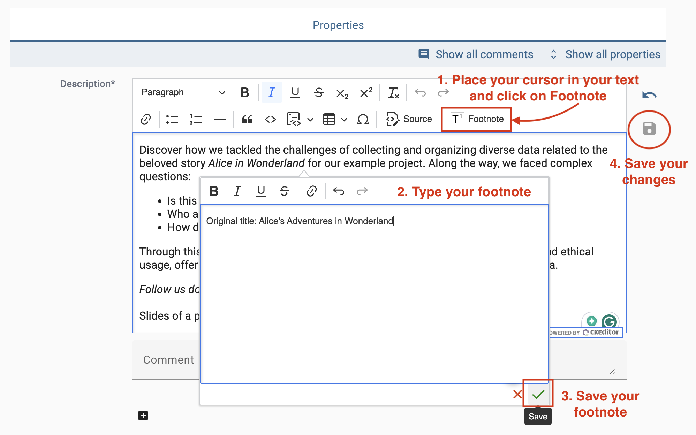Insert a horizontal line

coord(220,120)
